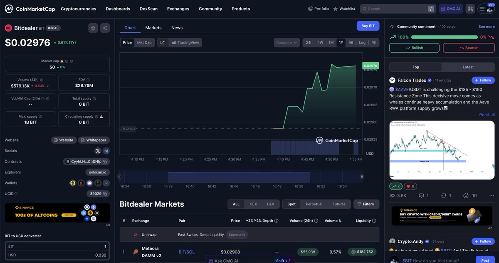Click the share icon next to Bitdealer
This screenshot has width=499, height=263.
pos(105,28)
